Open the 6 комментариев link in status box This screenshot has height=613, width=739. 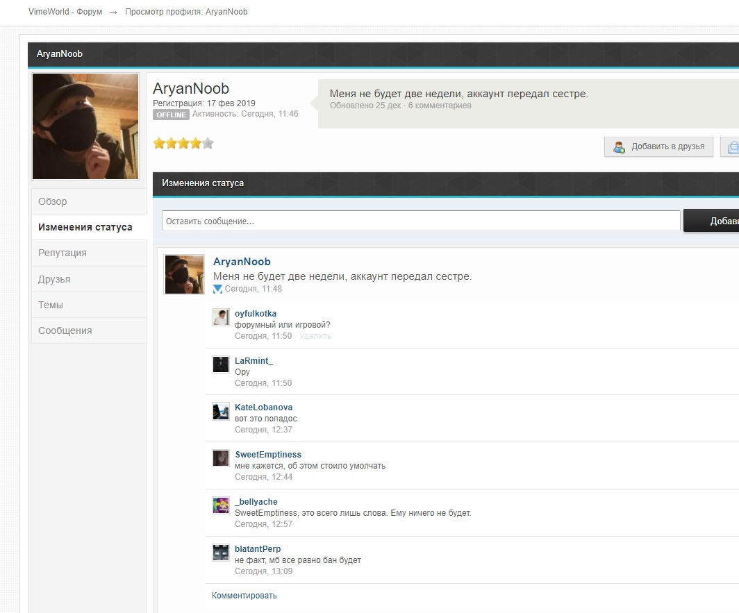tap(440, 106)
